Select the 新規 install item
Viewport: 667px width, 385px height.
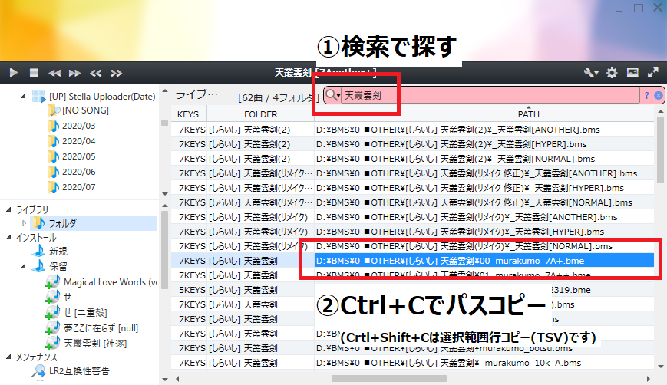click(58, 251)
